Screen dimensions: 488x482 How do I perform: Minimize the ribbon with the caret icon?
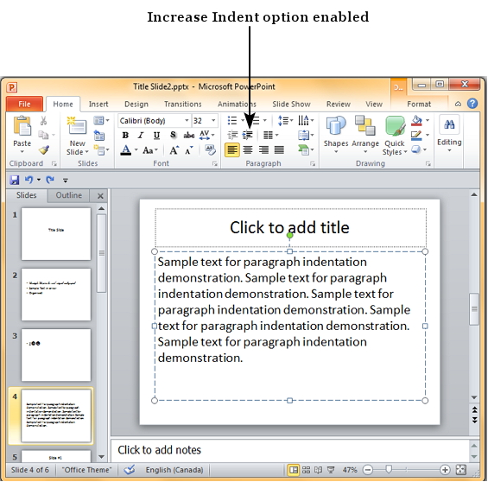(458, 104)
